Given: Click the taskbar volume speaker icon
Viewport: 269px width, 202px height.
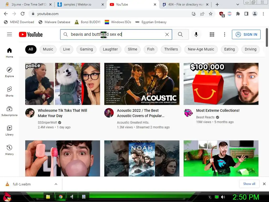Looking at the screenshot, I should 223,197.
